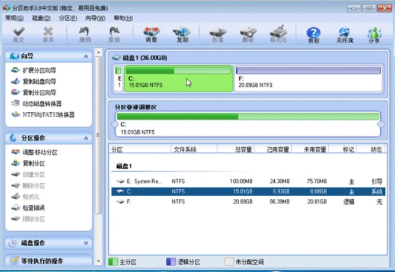This screenshot has height=272, width=395.
Task: Click the 主分区 green legend swatch
Action: pyautogui.click(x=113, y=262)
